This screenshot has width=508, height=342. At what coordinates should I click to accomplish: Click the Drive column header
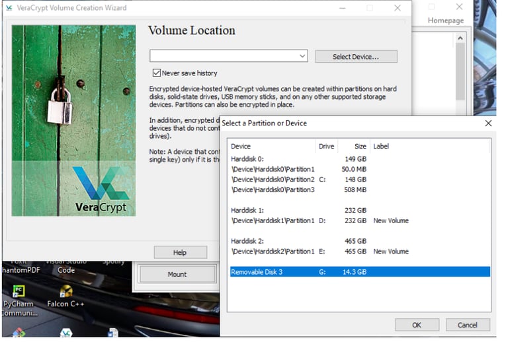(x=326, y=146)
